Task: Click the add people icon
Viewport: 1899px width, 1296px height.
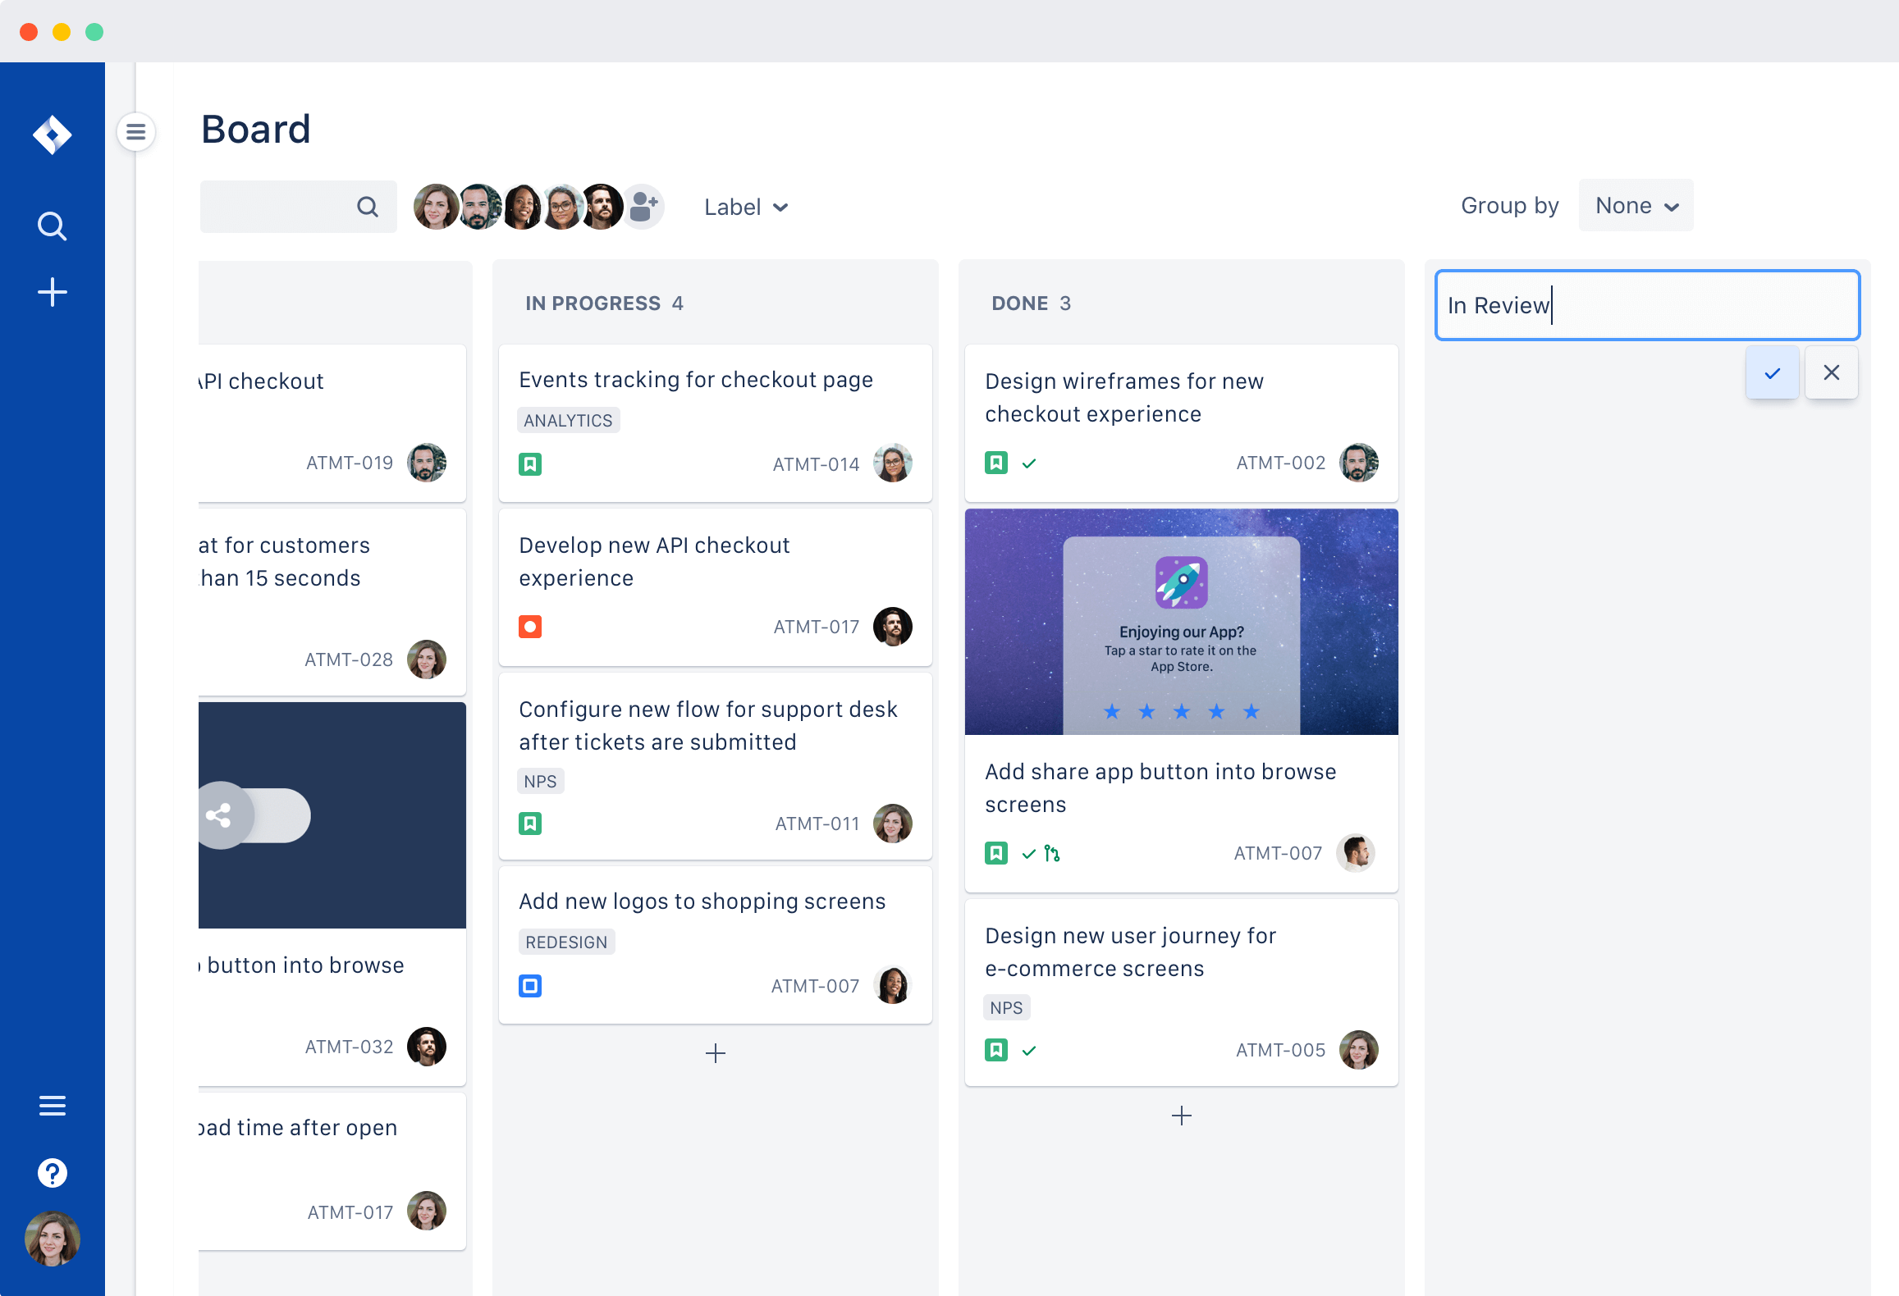Action: point(645,207)
